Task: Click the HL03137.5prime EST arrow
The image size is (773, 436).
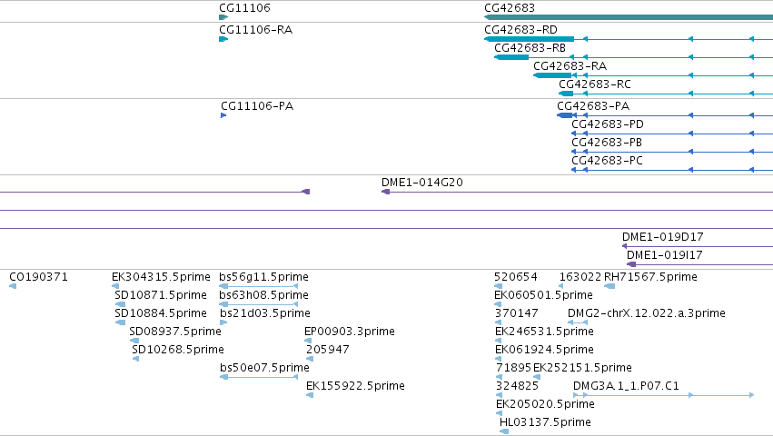Action: [504, 431]
